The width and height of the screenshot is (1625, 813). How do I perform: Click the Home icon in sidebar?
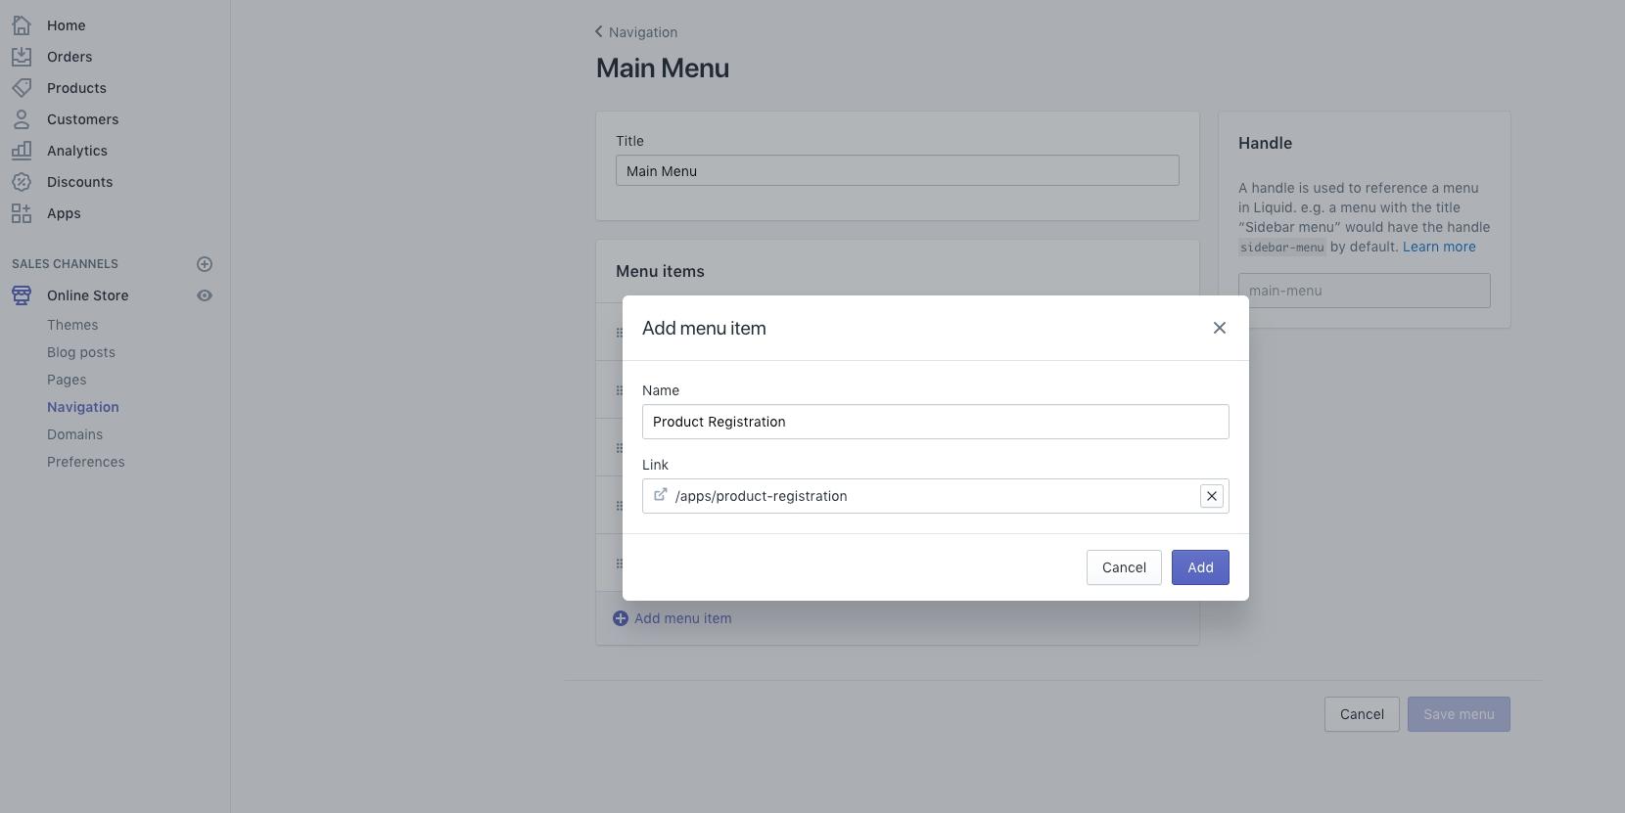pos(22,25)
